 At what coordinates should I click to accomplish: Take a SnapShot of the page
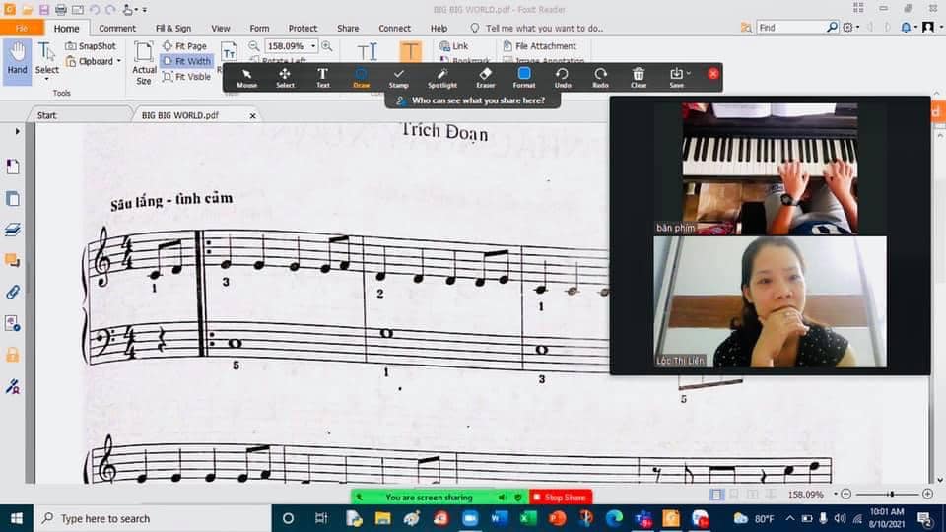91,46
